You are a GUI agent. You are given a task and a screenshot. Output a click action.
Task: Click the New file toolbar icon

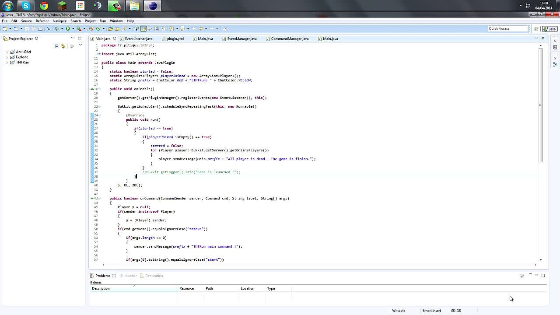click(x=4, y=28)
